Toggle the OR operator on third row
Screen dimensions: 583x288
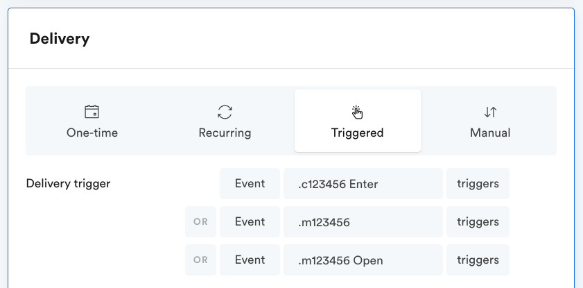(200, 260)
